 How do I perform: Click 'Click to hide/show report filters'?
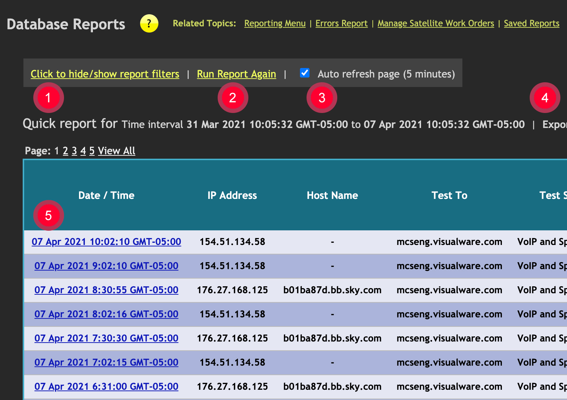pos(105,74)
